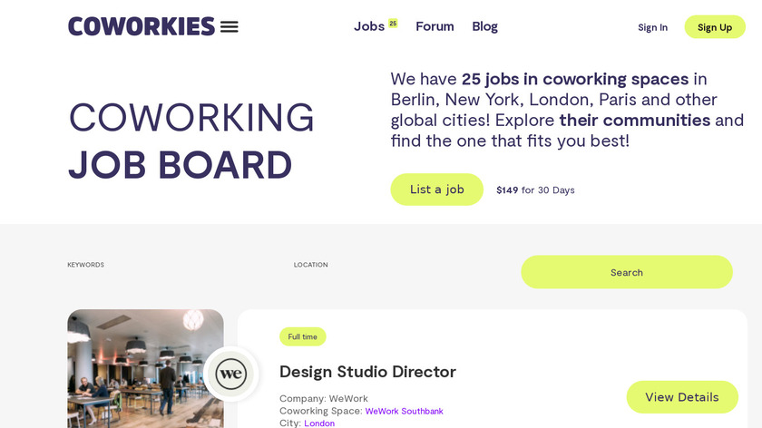Click the Full time tag
The image size is (762, 428).
[x=303, y=336]
